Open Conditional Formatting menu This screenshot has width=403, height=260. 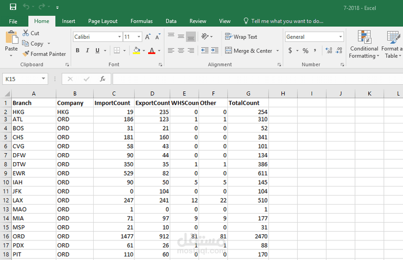(x=364, y=44)
